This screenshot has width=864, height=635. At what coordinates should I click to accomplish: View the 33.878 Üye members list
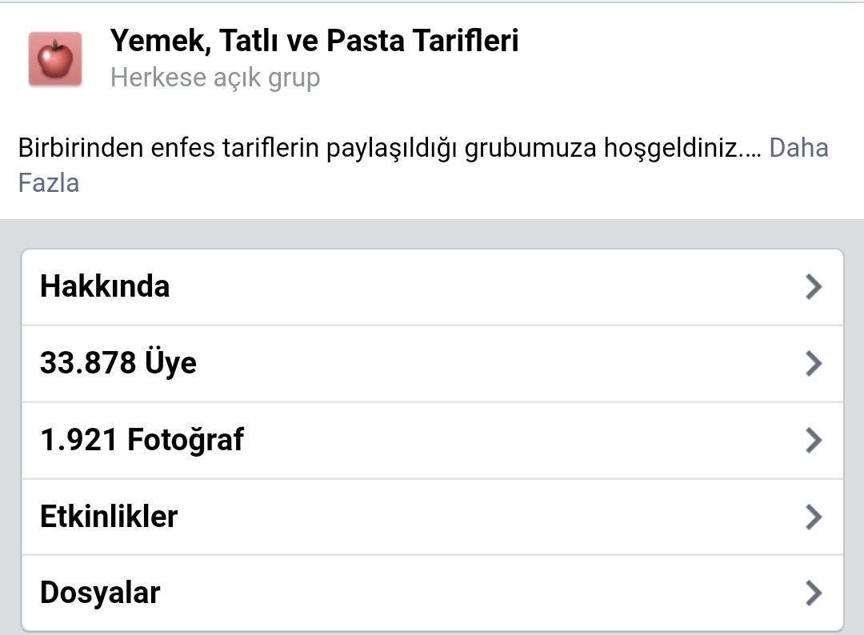(433, 364)
